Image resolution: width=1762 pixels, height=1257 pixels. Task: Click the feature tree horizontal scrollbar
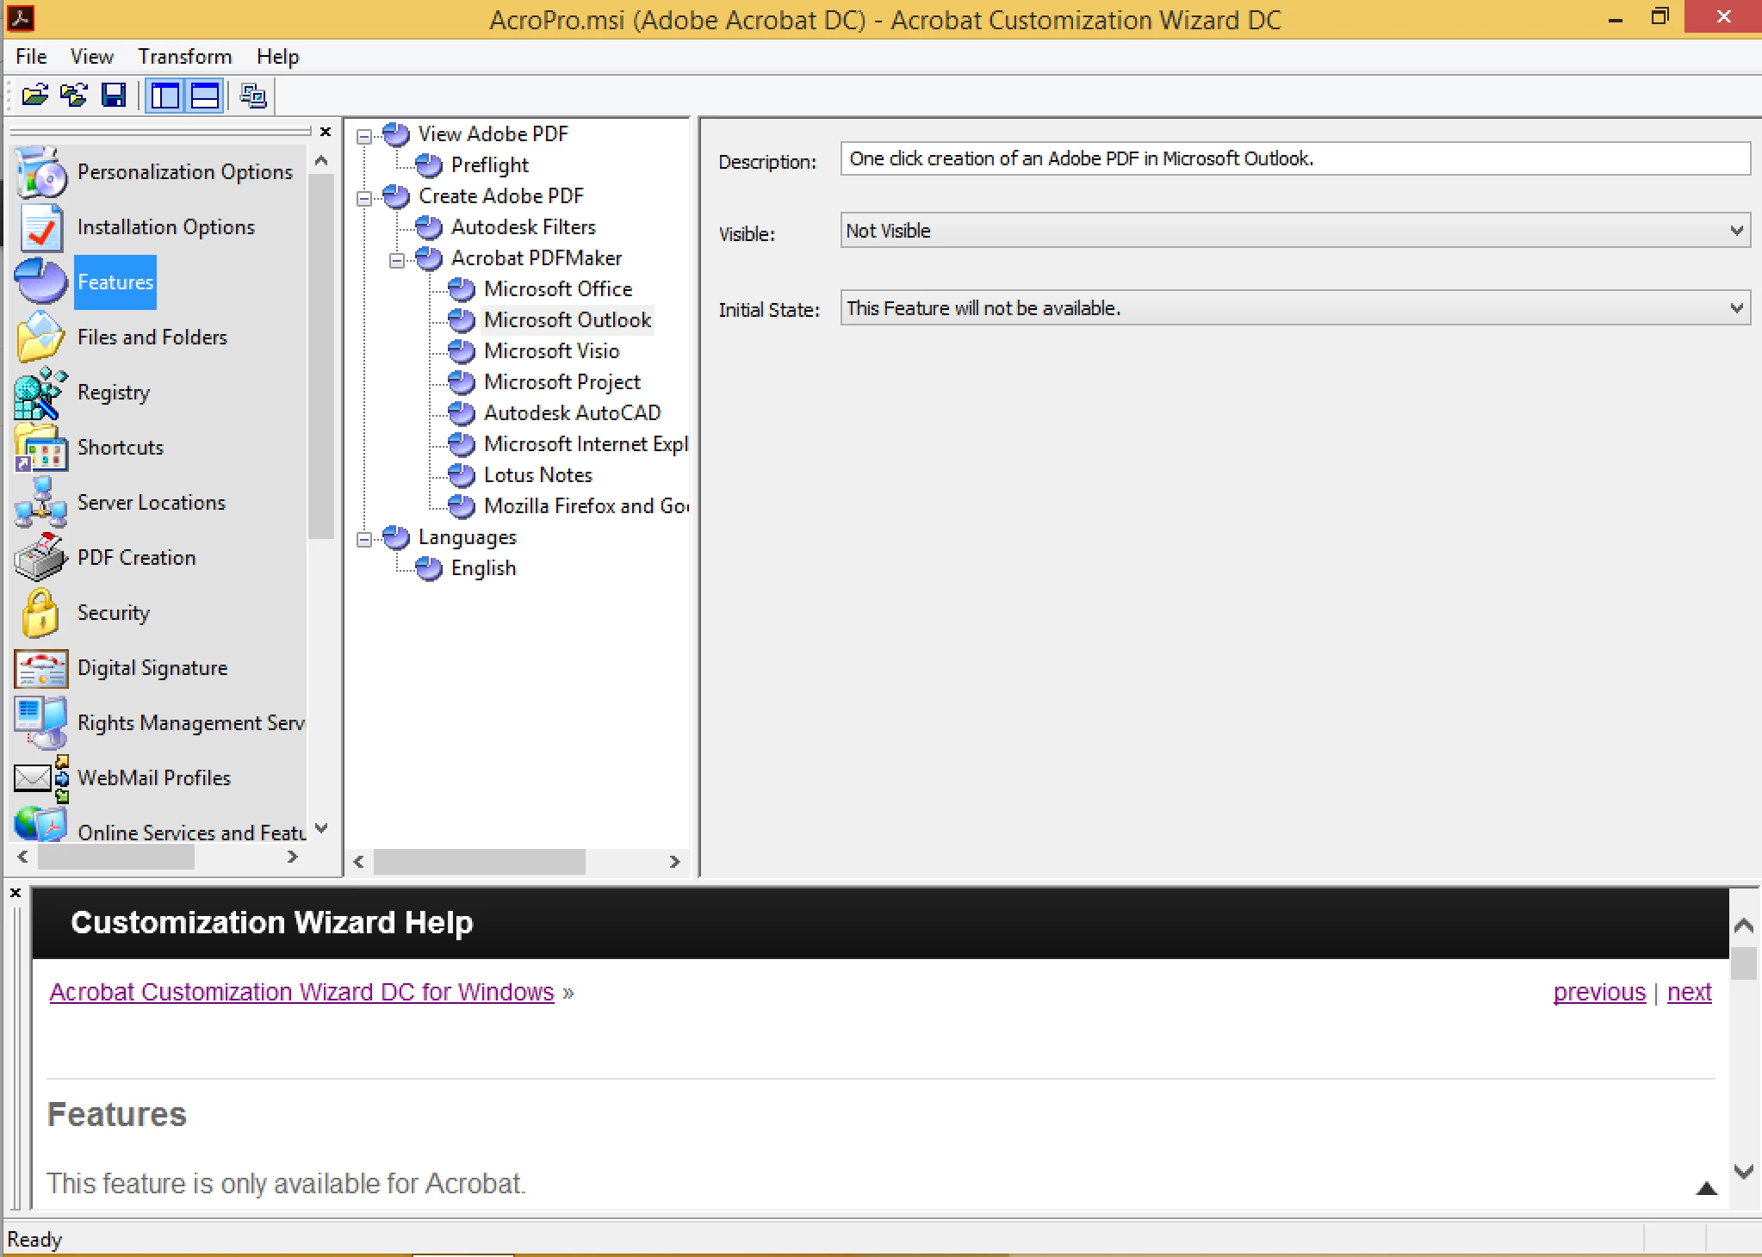point(479,862)
